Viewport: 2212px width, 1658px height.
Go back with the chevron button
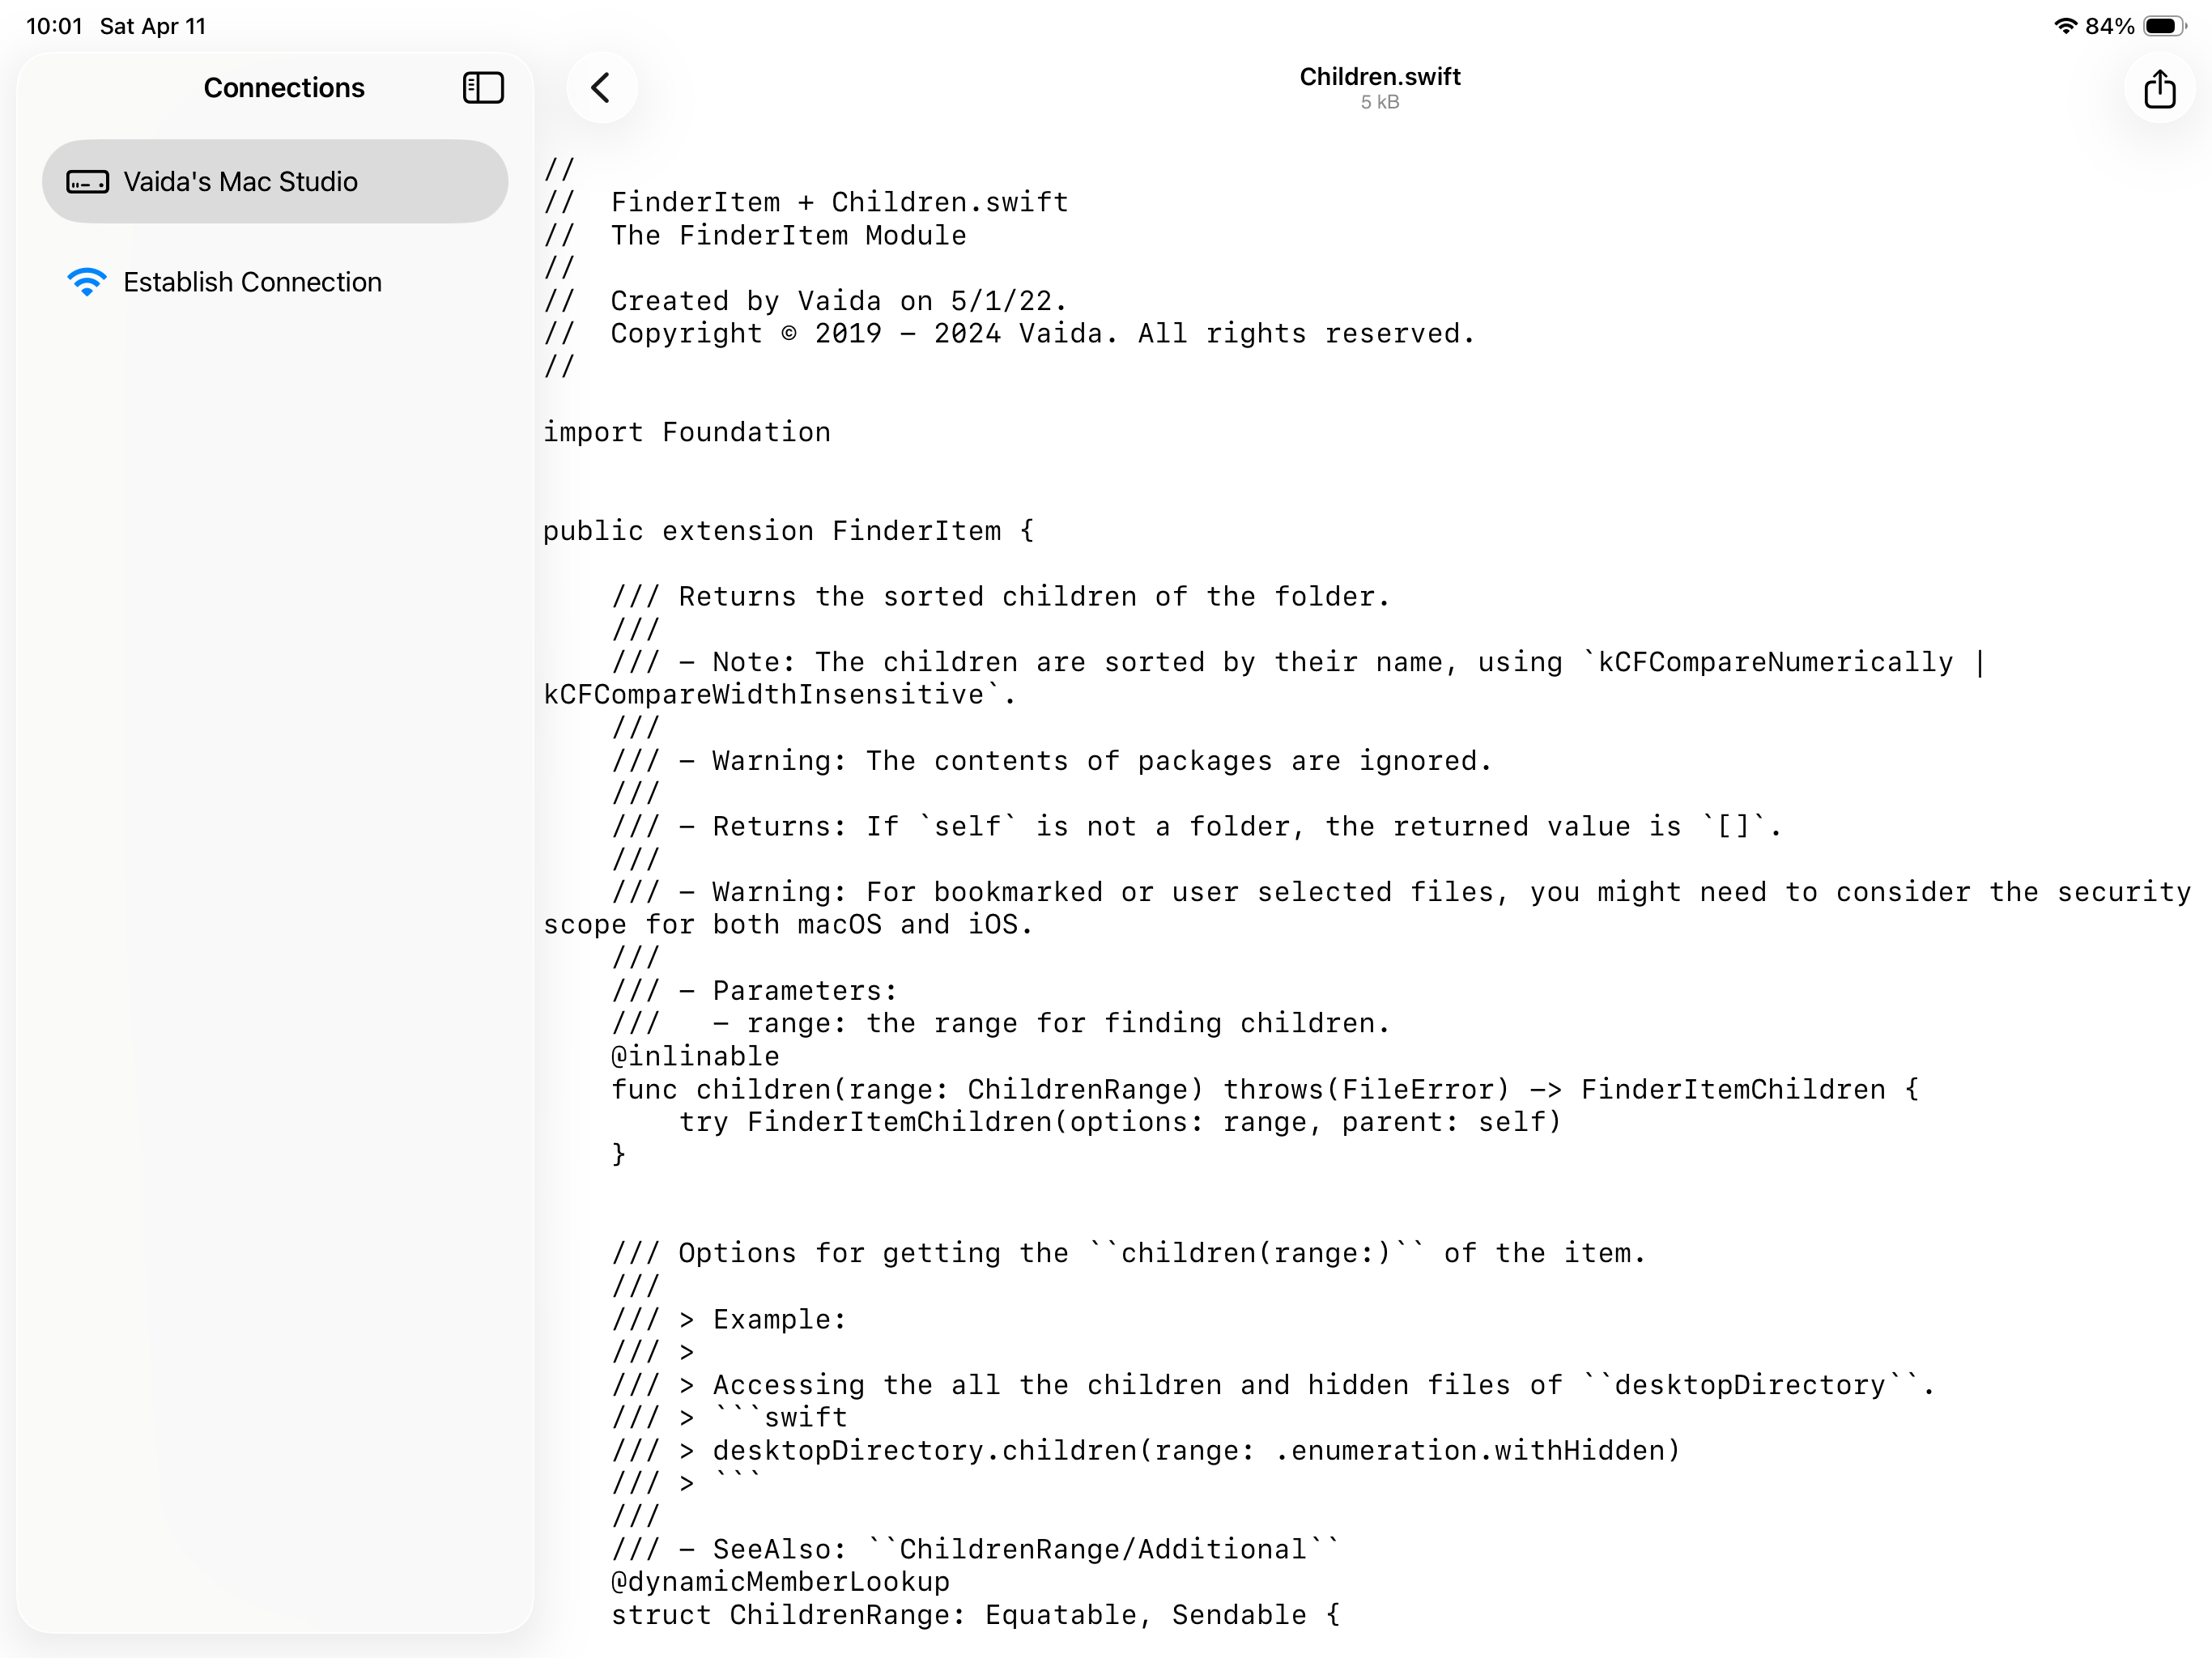(601, 88)
